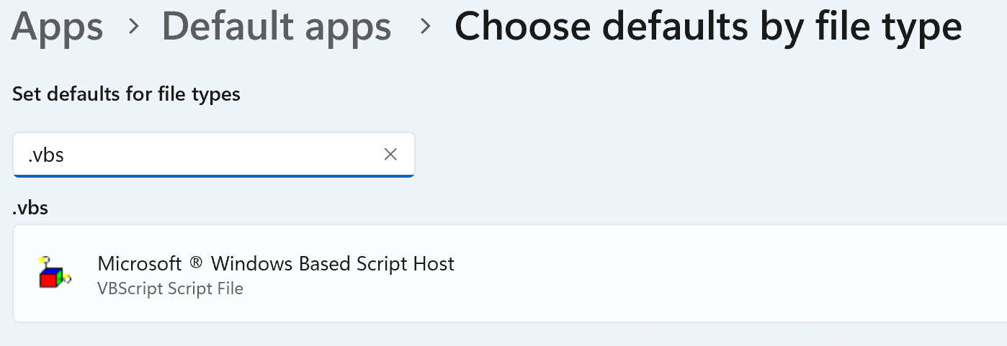Screen dimensions: 1007x346
Task: Navigate to the Default apps breadcrumb
Action: [x=277, y=27]
